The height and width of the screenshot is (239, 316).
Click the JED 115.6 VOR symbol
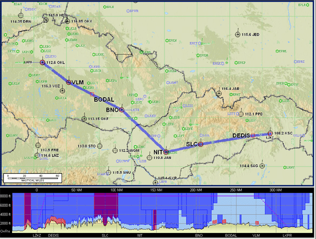tap(238, 35)
